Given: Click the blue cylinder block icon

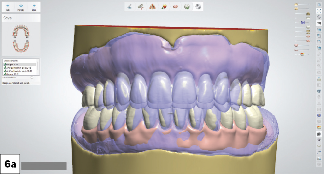Looking at the screenshot, I should click(x=319, y=91).
